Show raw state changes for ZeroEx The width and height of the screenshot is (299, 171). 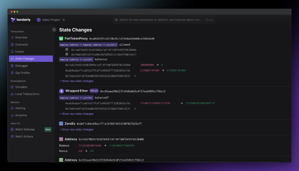[77, 130]
